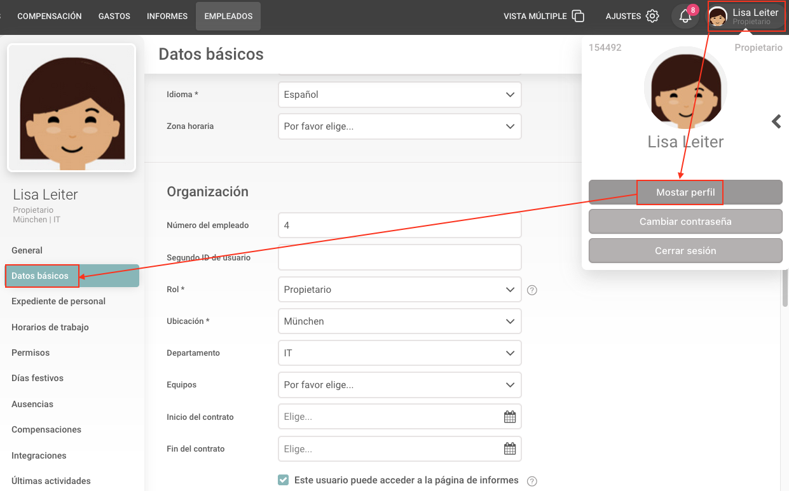
Task: Click the large profile photo in sidebar
Action: pyautogui.click(x=71, y=108)
